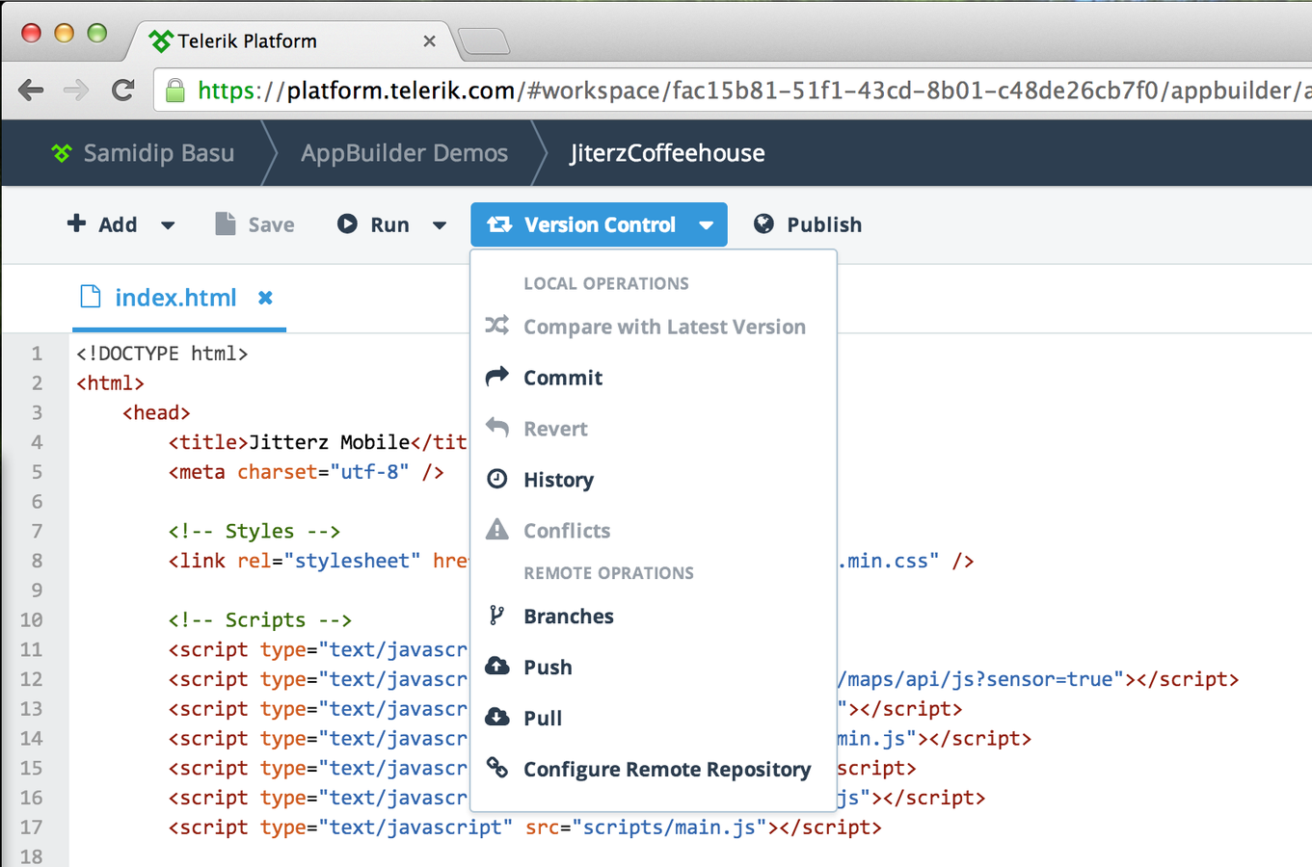The image size is (1312, 867).
Task: Expand the Add dropdown arrow
Action: 168,225
